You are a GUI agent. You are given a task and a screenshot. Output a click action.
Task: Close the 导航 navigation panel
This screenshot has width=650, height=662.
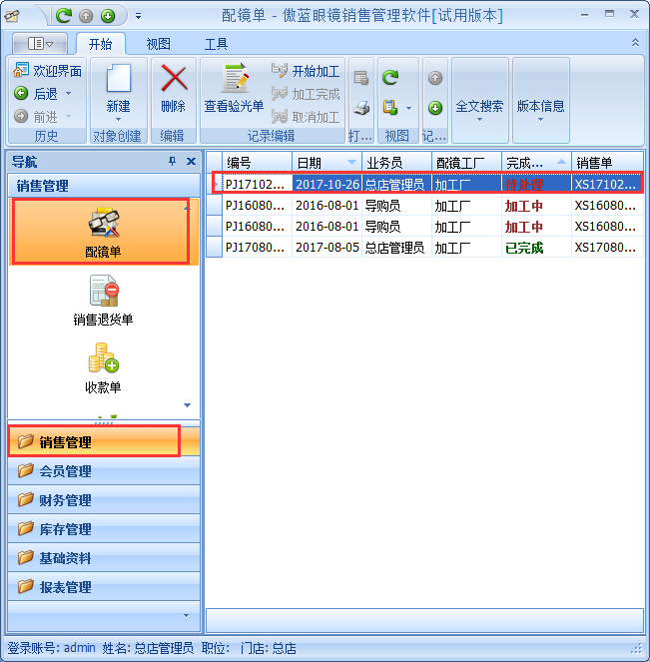tap(191, 162)
